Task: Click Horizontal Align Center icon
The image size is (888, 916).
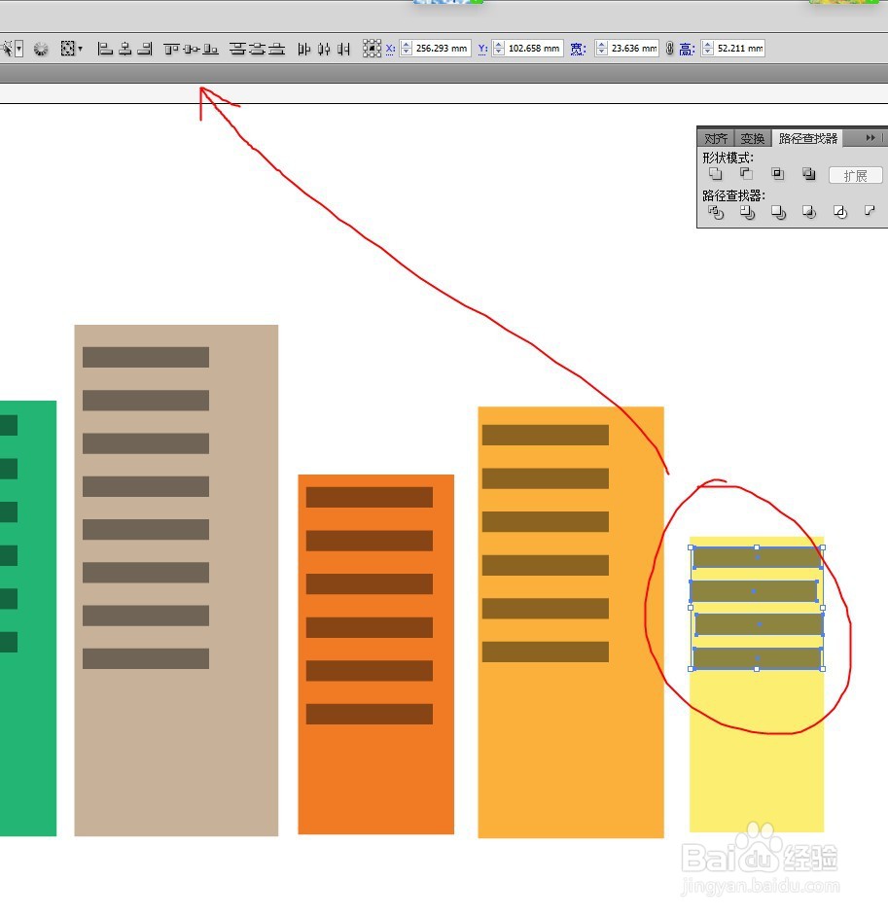Action: pos(125,49)
